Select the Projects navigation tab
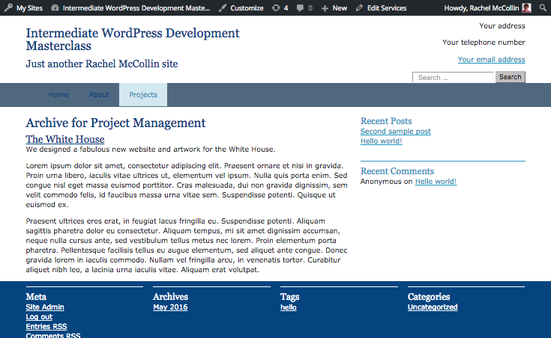The height and width of the screenshot is (338, 551). click(143, 95)
